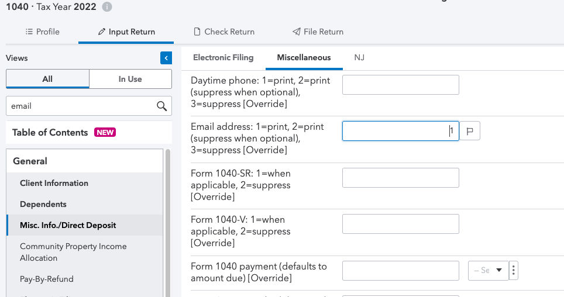
Task: Open the Electronic Filing section tab
Action: tap(223, 57)
